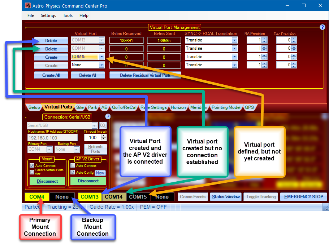Click Delete Residual Virtual Ports button
Image resolution: width=329 pixels, height=244 pixels.
[x=145, y=75]
